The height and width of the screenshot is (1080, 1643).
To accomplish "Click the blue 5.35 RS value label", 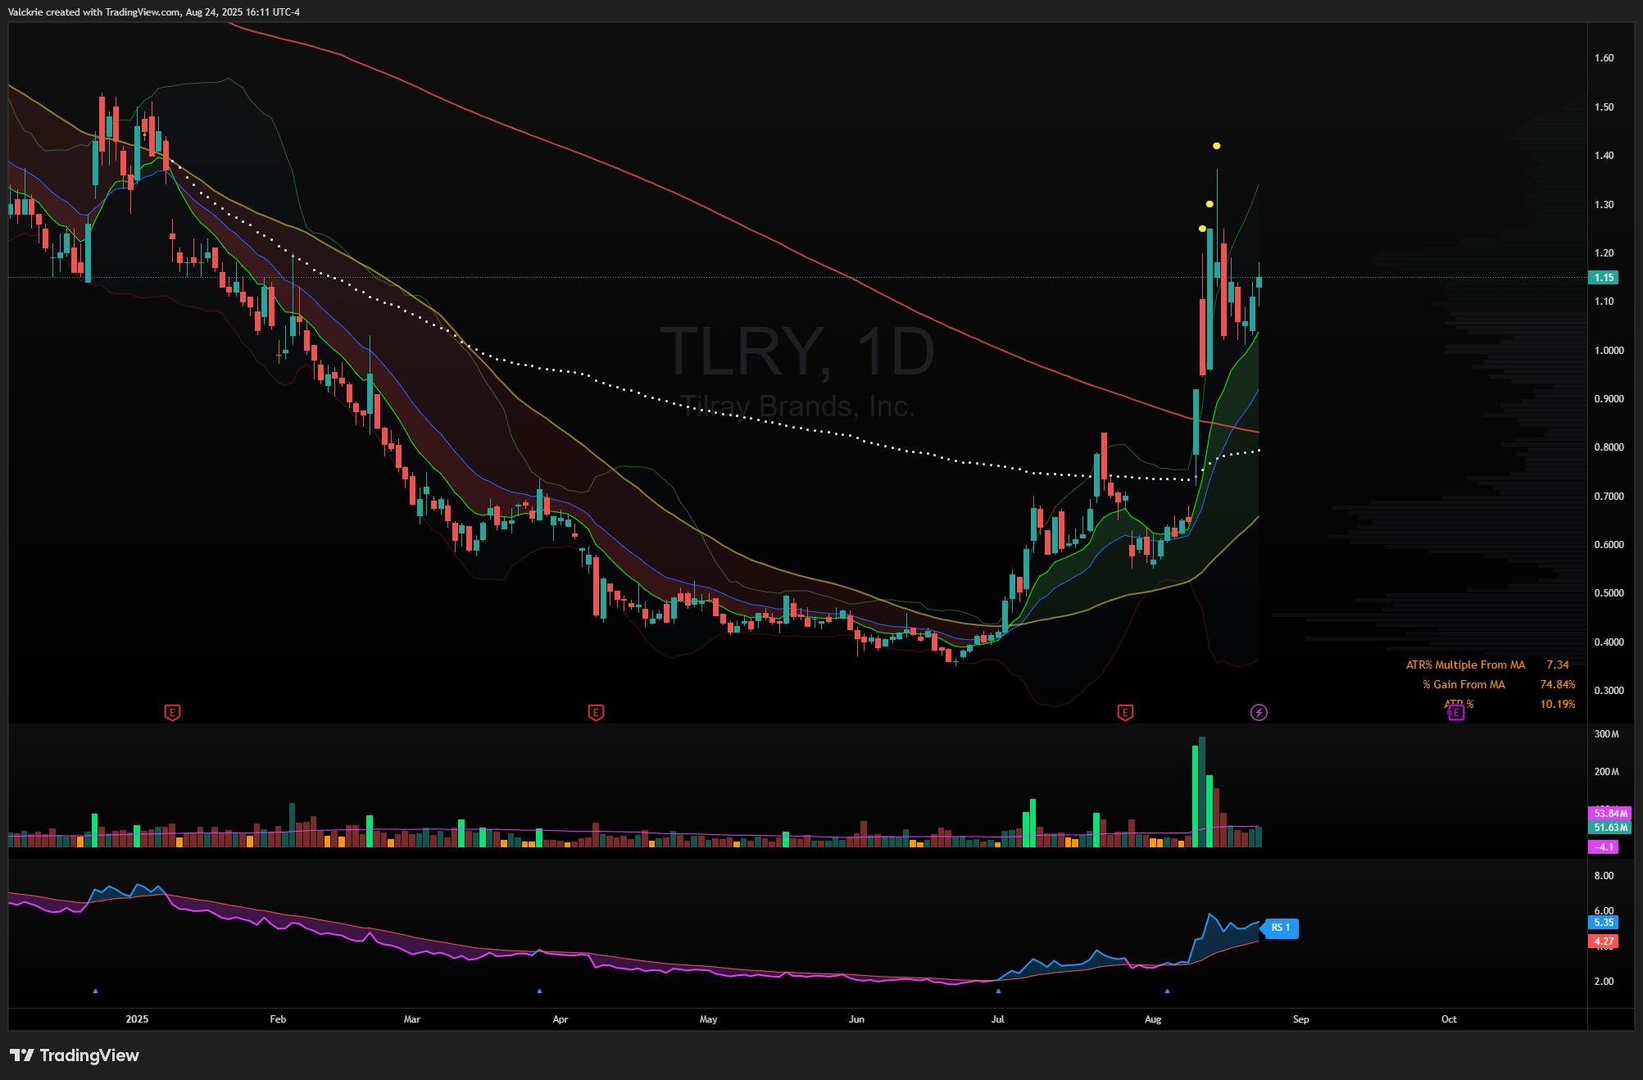I will pyautogui.click(x=1604, y=923).
